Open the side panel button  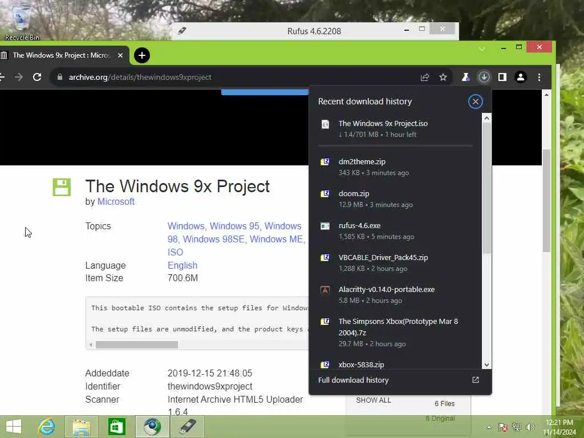point(502,77)
